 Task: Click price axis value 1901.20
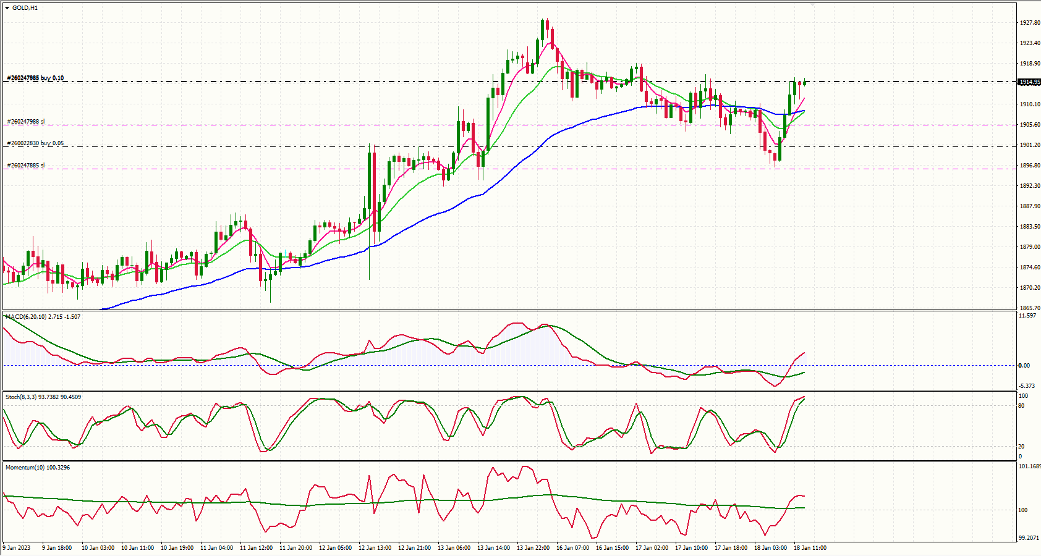pyautogui.click(x=1029, y=145)
